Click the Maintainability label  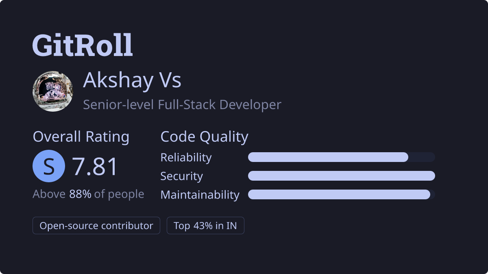click(200, 195)
